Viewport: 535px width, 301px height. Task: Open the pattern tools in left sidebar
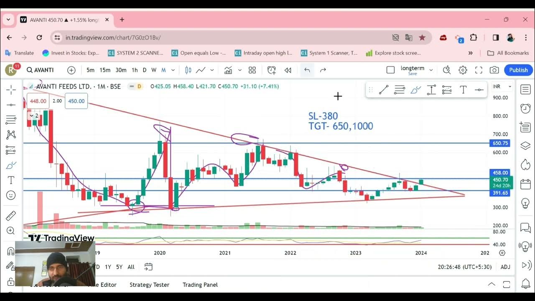pyautogui.click(x=11, y=135)
